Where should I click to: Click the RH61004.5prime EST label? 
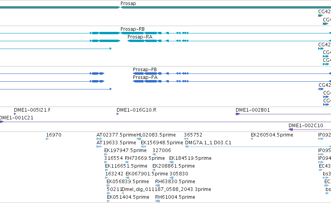[x=175, y=197]
